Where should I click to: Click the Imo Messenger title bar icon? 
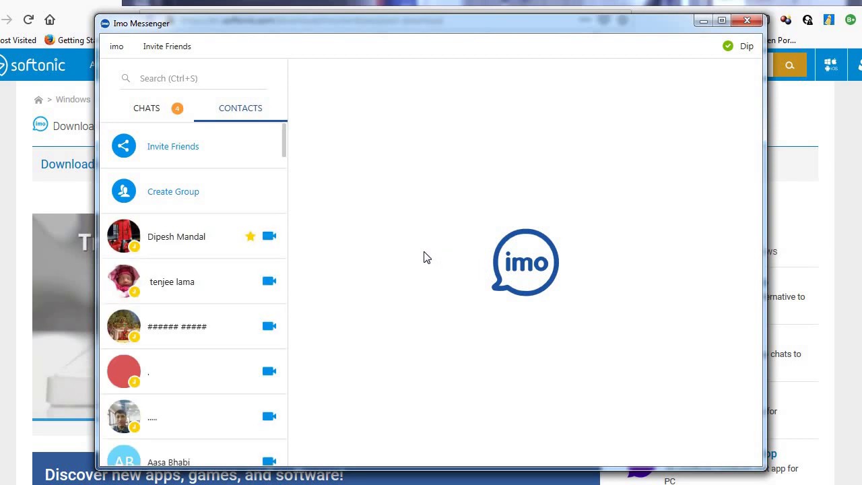tap(104, 24)
